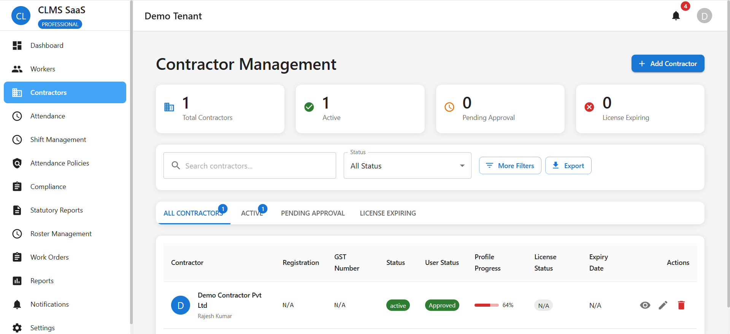Screen dimensions: 730x334
Task: Click the CL logo in the sidebar header
Action: point(21,16)
